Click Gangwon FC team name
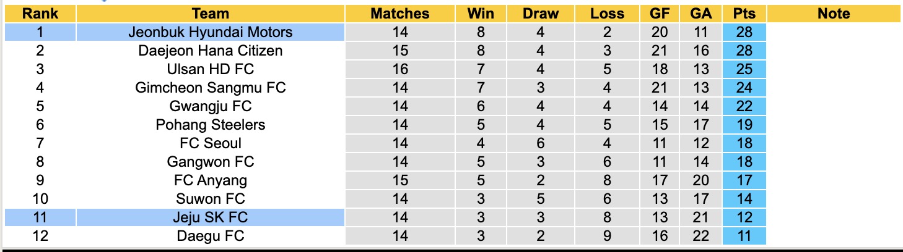The width and height of the screenshot is (903, 252). 211,162
